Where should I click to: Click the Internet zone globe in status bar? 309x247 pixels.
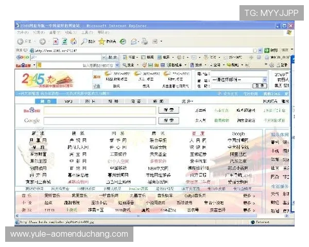(253, 222)
